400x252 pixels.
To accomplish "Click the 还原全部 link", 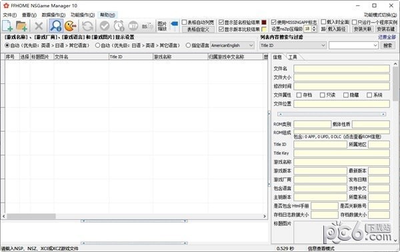I will click(x=387, y=37).
